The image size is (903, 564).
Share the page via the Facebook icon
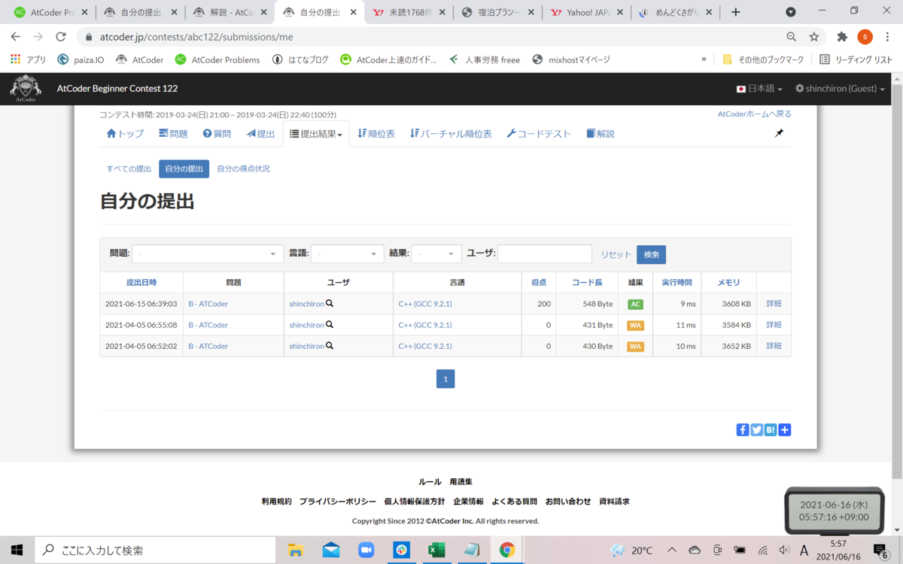pyautogui.click(x=743, y=429)
